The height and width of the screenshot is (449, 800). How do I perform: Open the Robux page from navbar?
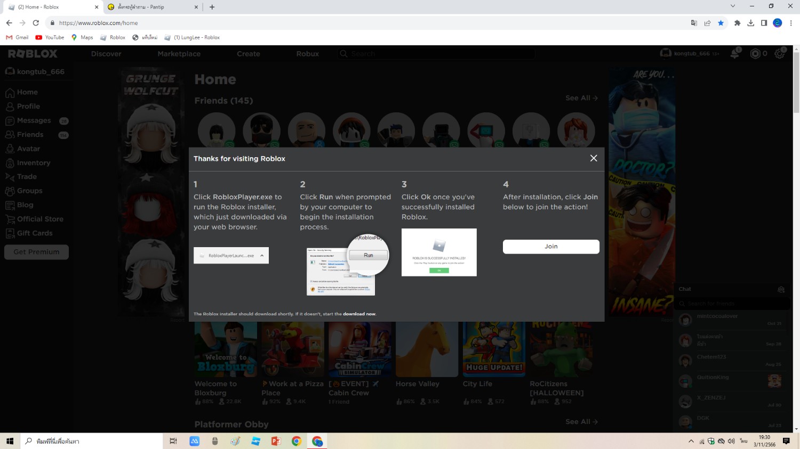308,54
